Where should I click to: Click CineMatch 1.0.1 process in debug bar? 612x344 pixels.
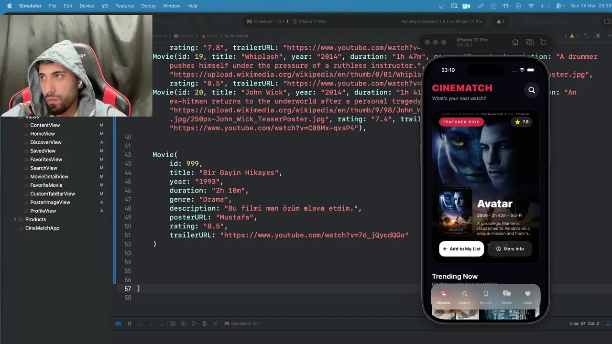[242, 323]
